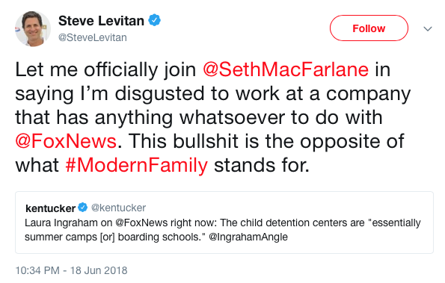The height and width of the screenshot is (283, 445).
Task: Click the "stands for." text ending the tweet
Action: point(261,165)
